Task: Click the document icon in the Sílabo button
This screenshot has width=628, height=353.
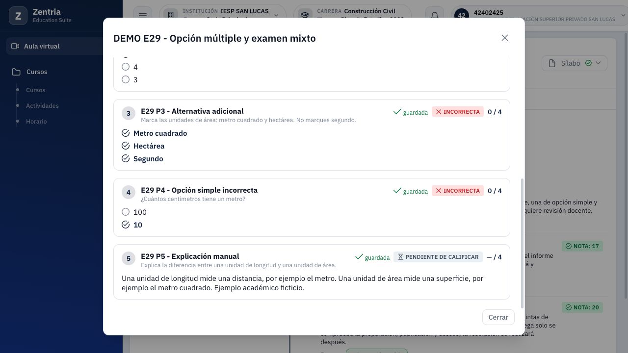Action: tap(551, 63)
